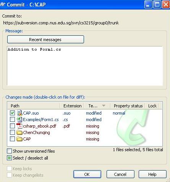Toggle Select / deselect all checkbox
The image size is (170, 182).
(9, 158)
